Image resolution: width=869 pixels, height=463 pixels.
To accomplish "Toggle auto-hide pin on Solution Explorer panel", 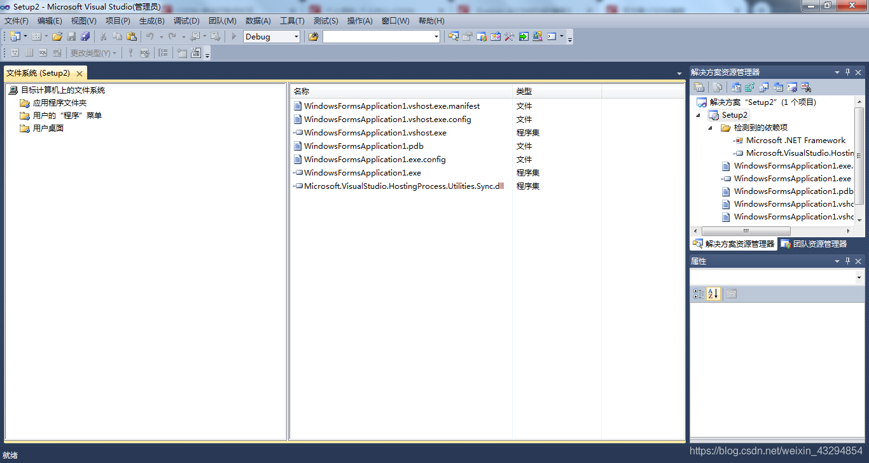I will [x=847, y=73].
